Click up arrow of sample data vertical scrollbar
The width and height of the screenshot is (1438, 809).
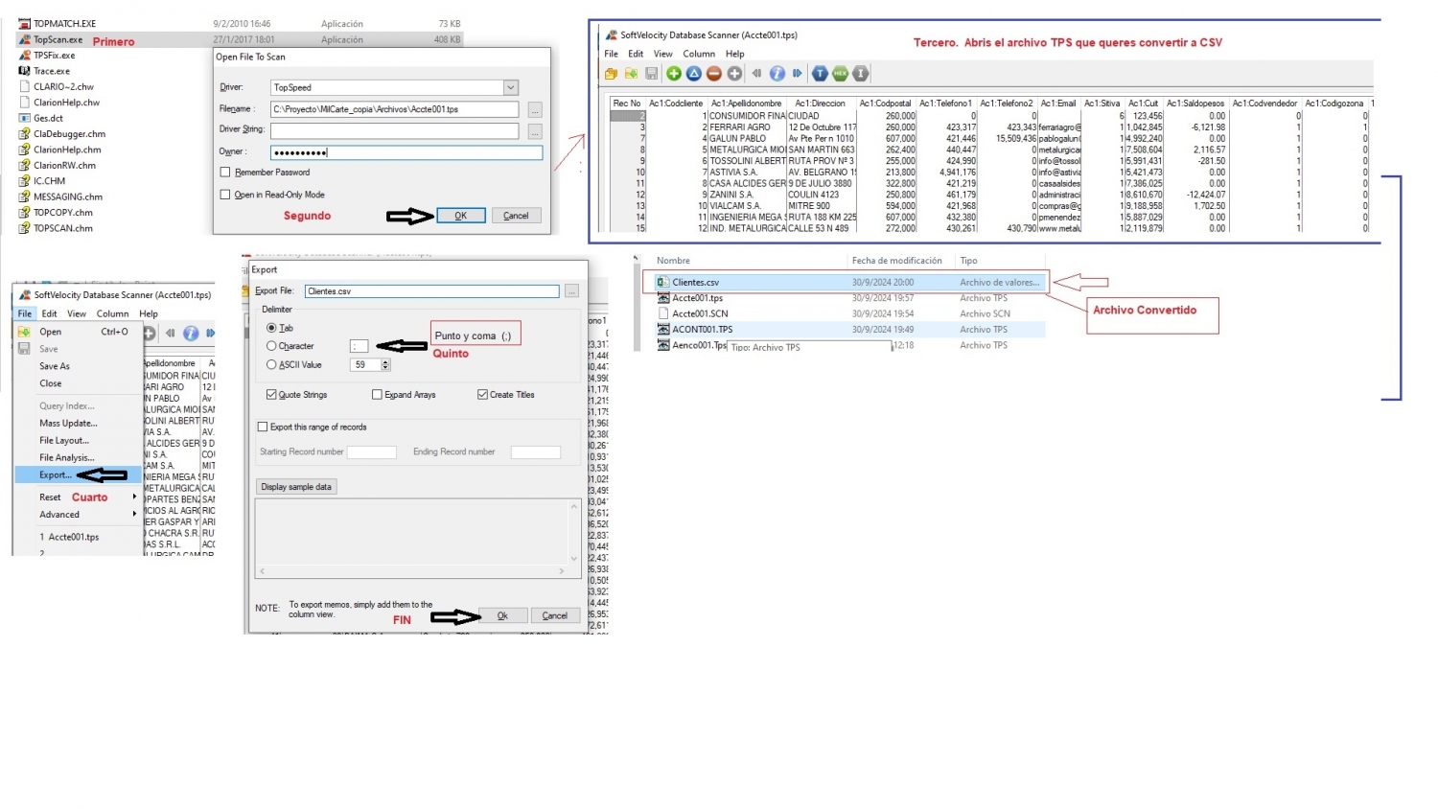point(574,507)
